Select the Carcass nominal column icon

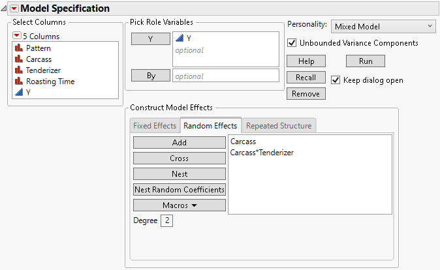click(20, 59)
